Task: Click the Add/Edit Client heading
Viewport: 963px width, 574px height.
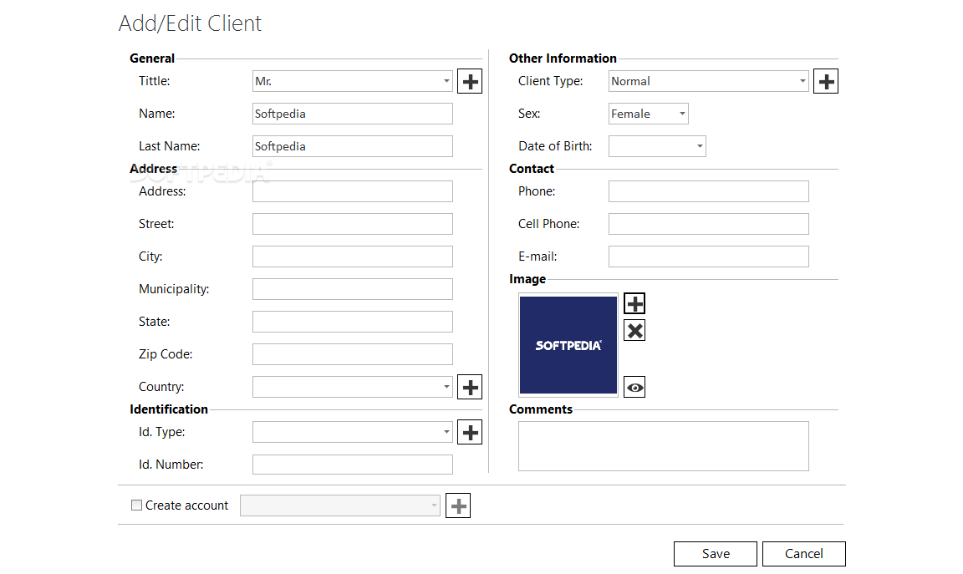Action: point(190,23)
